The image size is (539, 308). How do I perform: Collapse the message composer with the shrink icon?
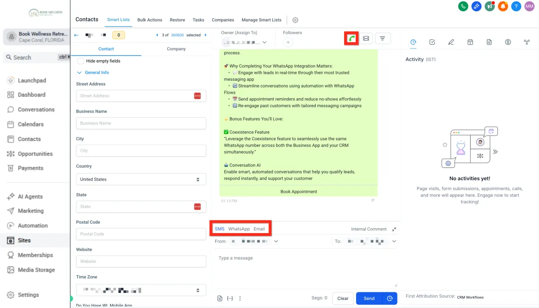(394, 229)
